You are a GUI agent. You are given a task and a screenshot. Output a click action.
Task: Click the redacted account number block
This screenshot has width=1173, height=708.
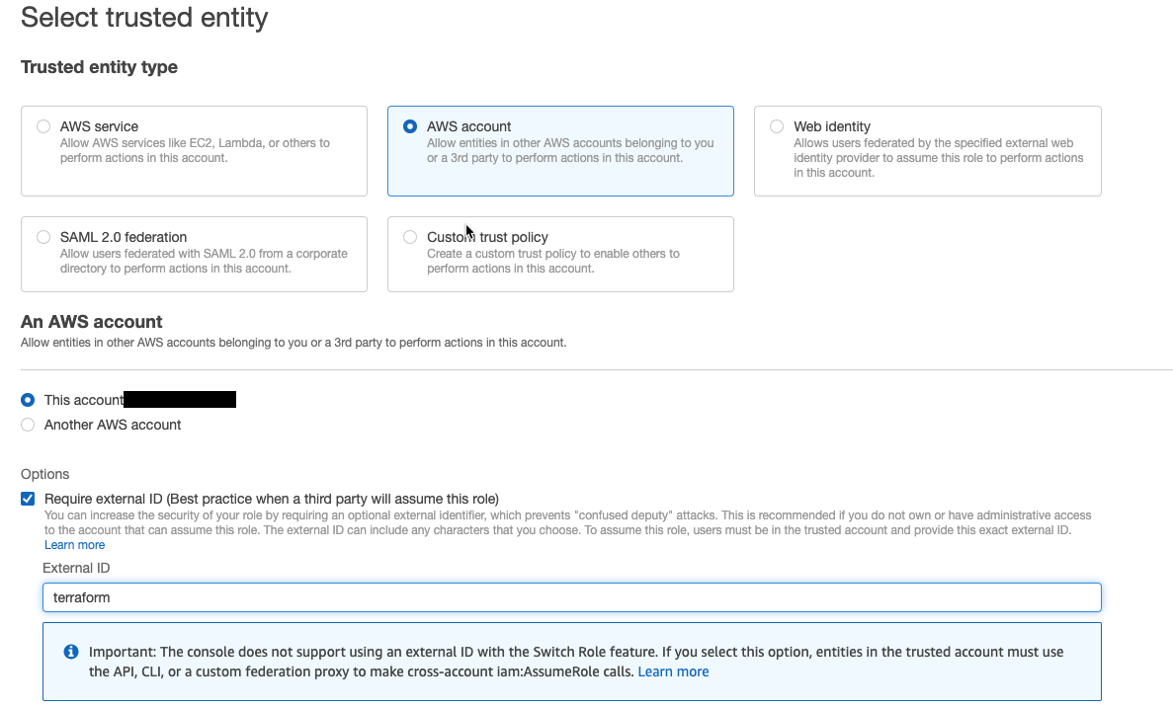pos(180,400)
